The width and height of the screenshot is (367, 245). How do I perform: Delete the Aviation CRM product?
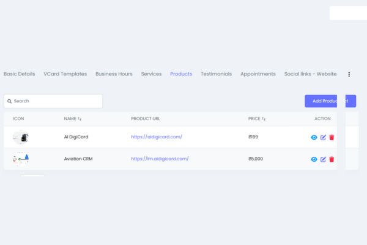332,159
